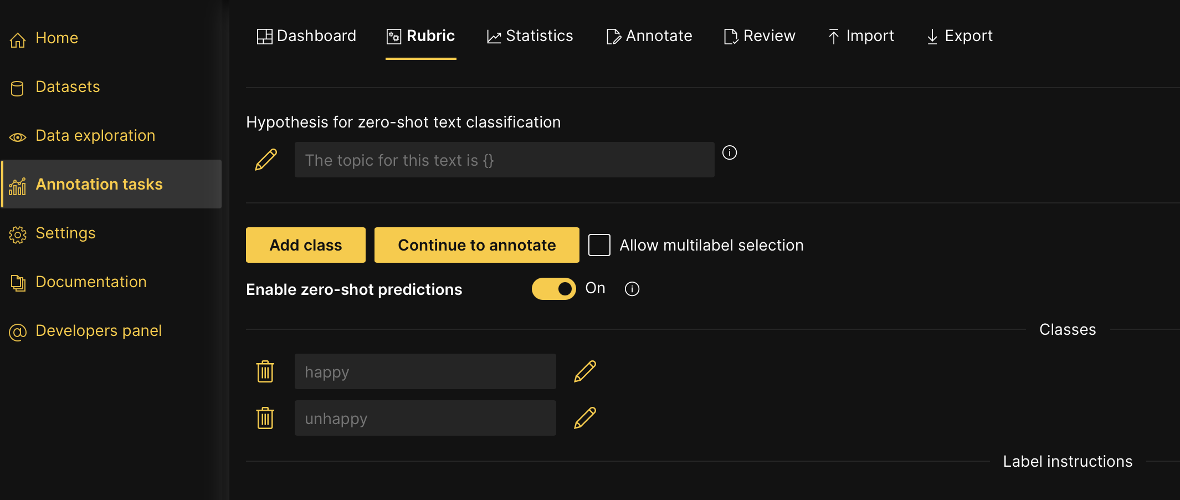Edit the 'unhappy' class using pencil icon

(585, 418)
